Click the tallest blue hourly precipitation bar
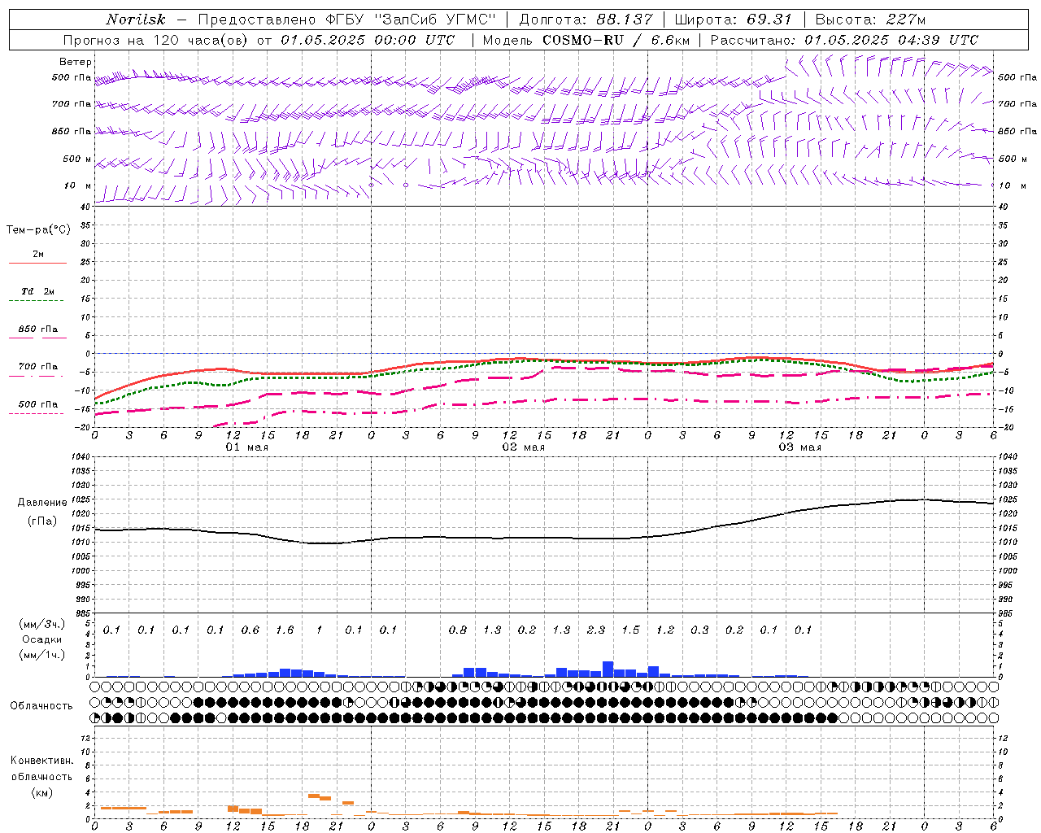1041x833 pixels. pyautogui.click(x=608, y=669)
